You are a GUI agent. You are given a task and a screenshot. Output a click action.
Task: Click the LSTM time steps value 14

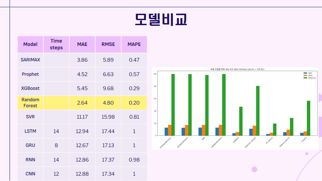56,131
